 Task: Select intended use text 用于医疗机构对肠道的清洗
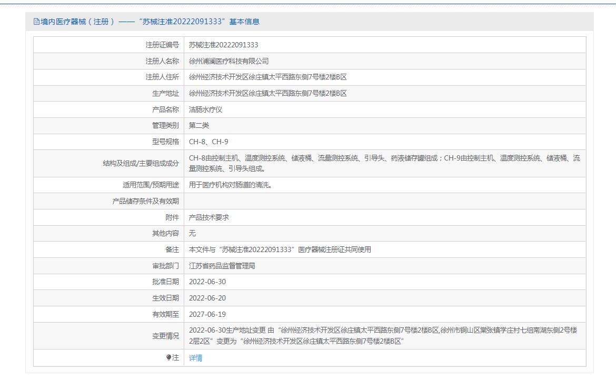(230, 185)
